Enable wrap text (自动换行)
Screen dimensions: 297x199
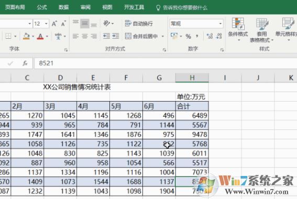coord(139,24)
